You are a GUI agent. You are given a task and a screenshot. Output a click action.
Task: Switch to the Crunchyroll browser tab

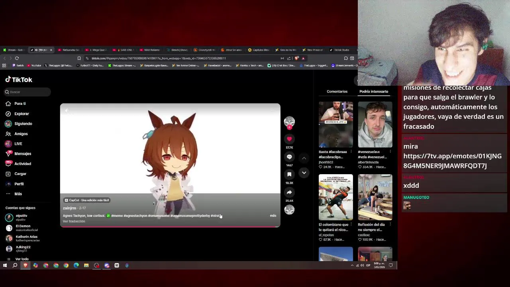pos(204,50)
